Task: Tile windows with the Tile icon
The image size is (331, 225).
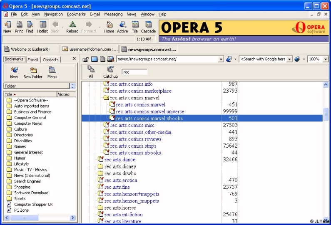Action: tap(135, 27)
